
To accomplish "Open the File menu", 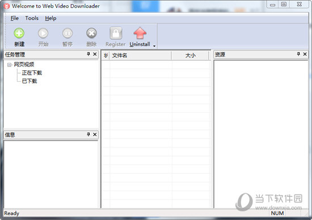I will pyautogui.click(x=15, y=18).
